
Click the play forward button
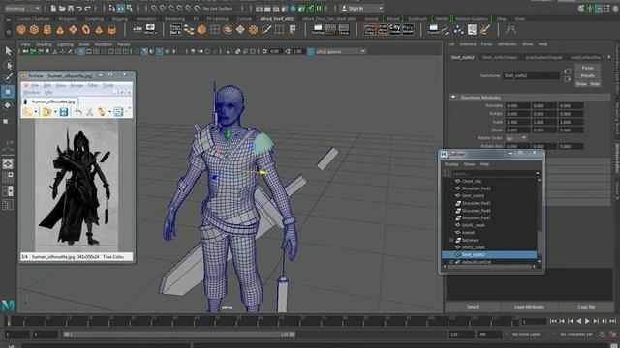click(588, 321)
